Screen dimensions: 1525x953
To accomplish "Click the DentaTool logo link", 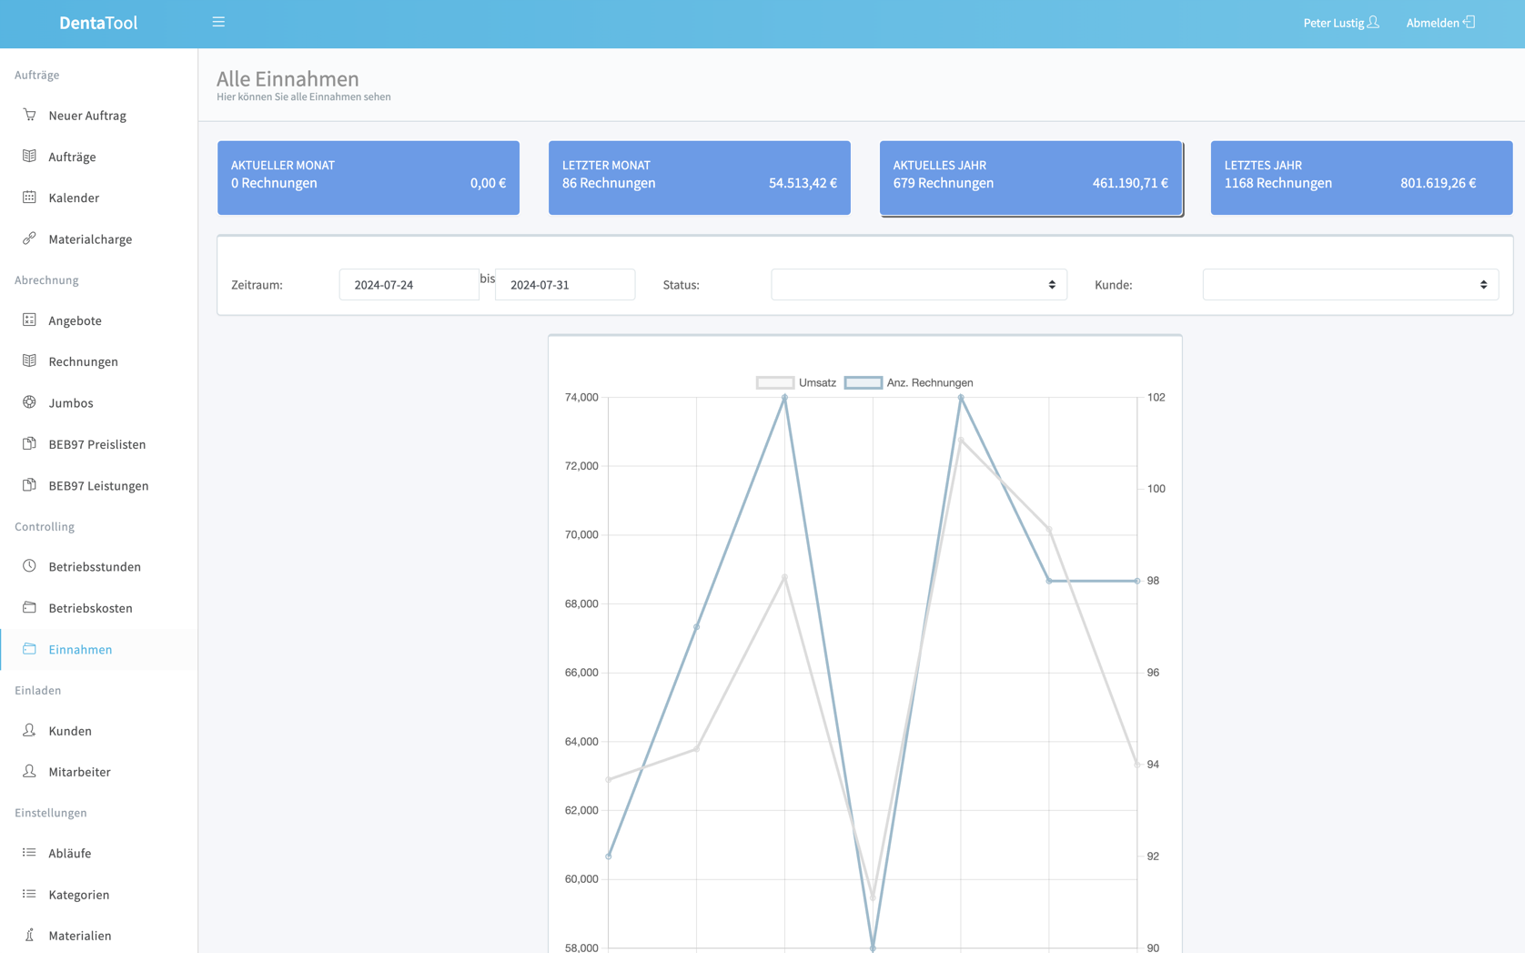I will (98, 23).
